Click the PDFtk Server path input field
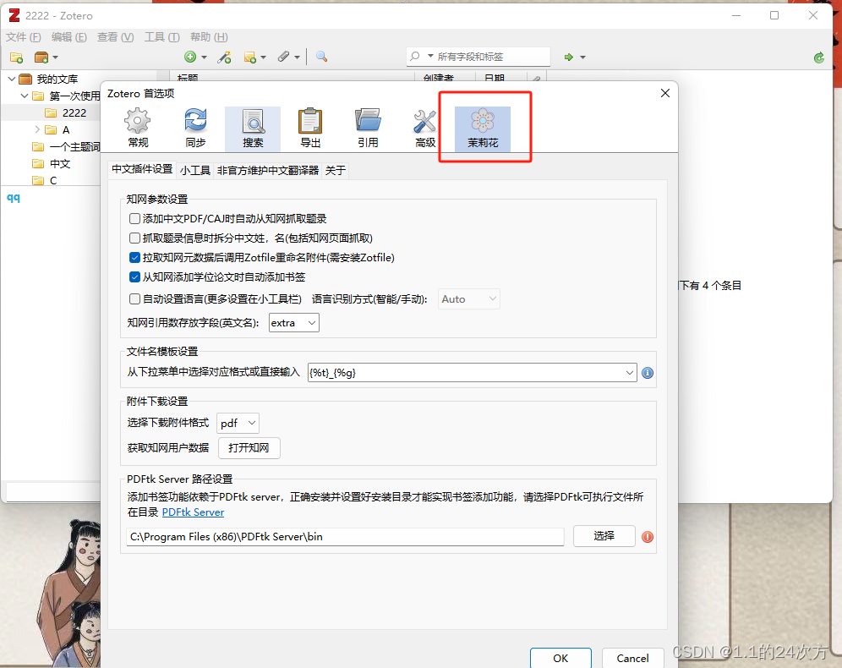Viewport: 842px width, 668px height. tap(345, 536)
